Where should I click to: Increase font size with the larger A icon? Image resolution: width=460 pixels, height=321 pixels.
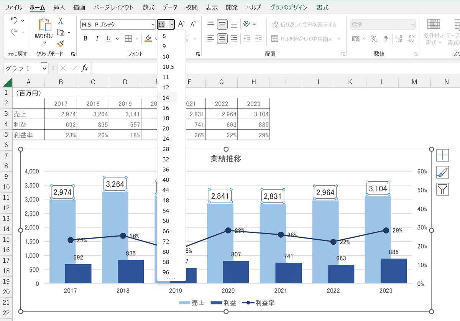(182, 24)
